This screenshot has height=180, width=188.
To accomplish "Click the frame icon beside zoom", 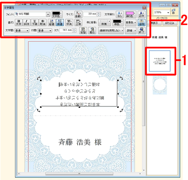I will tap(174, 12).
